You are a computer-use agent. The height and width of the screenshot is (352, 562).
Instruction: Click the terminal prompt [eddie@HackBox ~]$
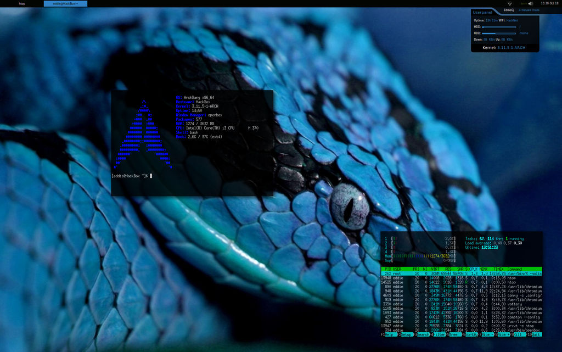(x=130, y=176)
